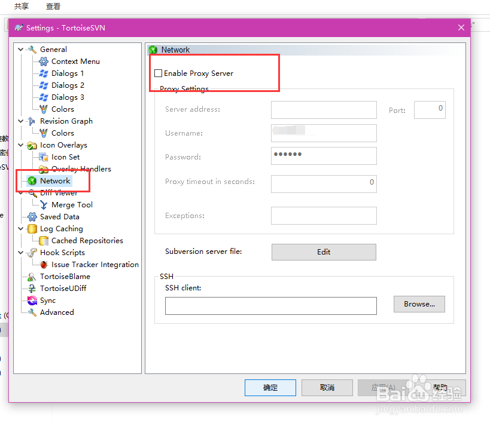Click the Saved Data gear icon
Image resolution: width=490 pixels, height=426 pixels.
point(32,217)
